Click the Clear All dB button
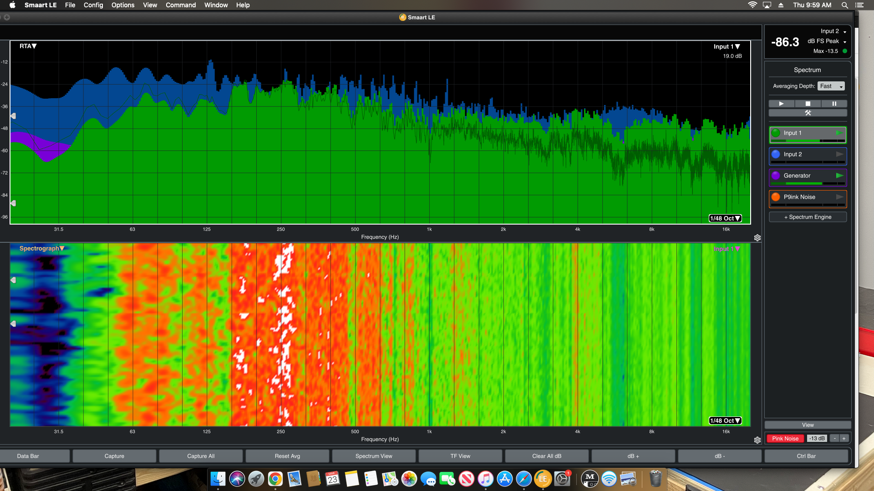This screenshot has height=491, width=874. click(x=547, y=456)
